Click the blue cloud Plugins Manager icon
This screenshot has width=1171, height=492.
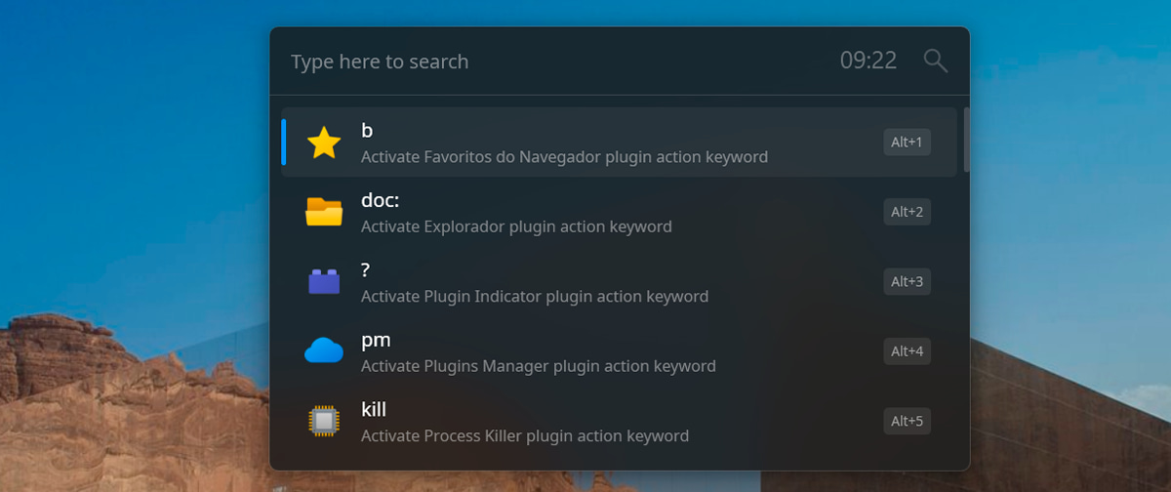tap(324, 351)
